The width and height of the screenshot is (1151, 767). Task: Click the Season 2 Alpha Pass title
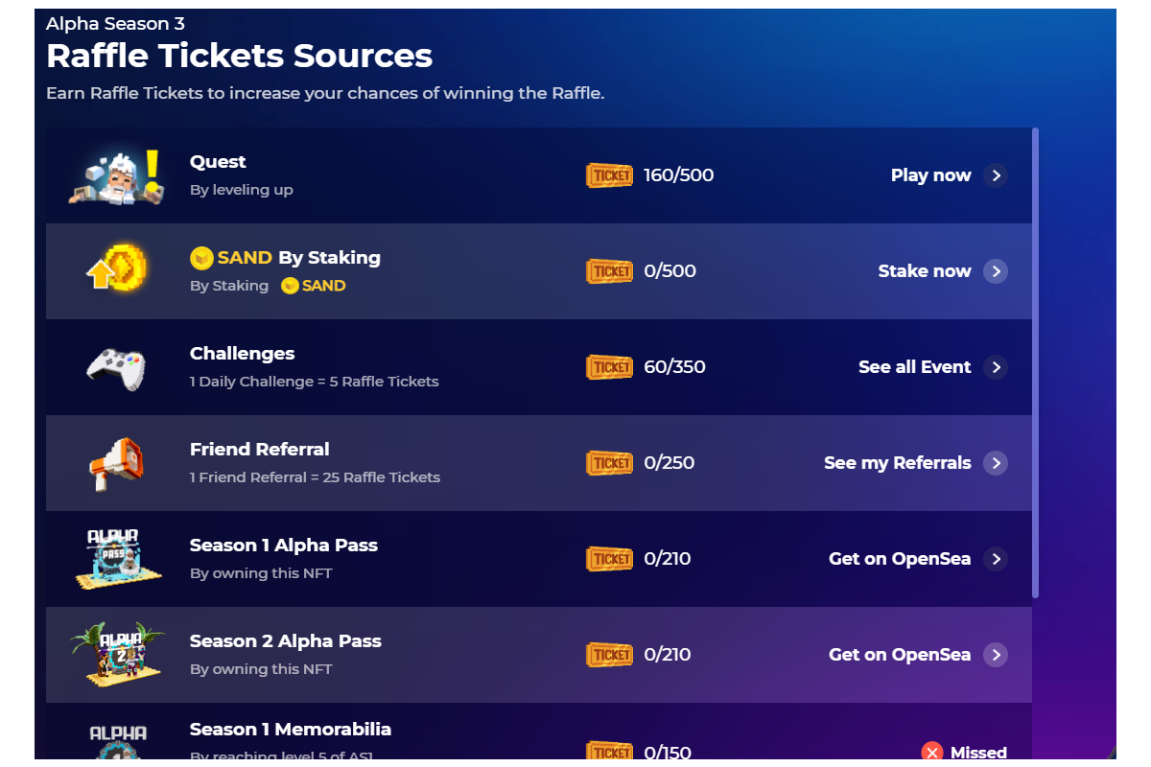(x=286, y=641)
